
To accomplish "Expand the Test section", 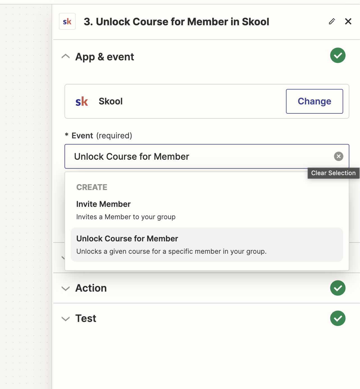I will 66,319.
